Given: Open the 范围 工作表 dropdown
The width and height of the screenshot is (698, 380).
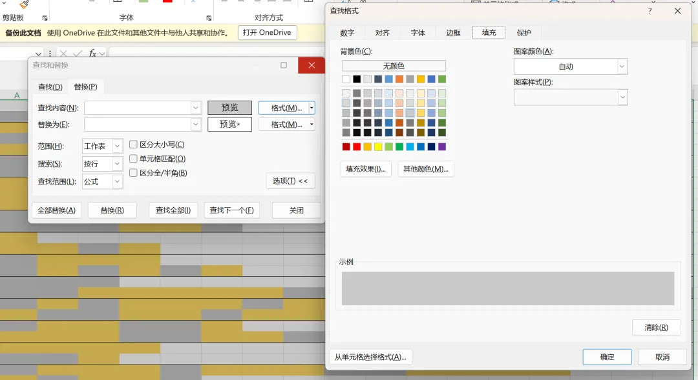Looking at the screenshot, I should tap(117, 146).
